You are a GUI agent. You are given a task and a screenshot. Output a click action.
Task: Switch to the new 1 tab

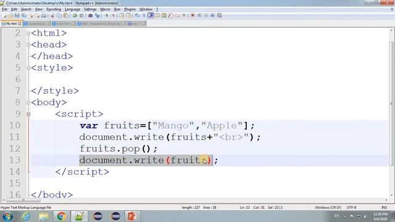pos(136,23)
